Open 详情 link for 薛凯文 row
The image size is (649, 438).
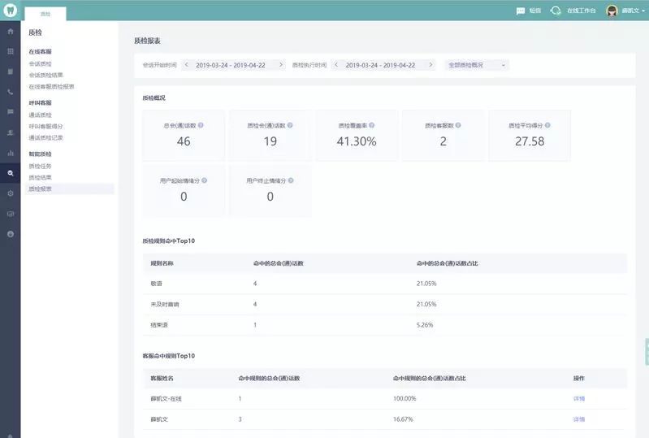point(578,419)
